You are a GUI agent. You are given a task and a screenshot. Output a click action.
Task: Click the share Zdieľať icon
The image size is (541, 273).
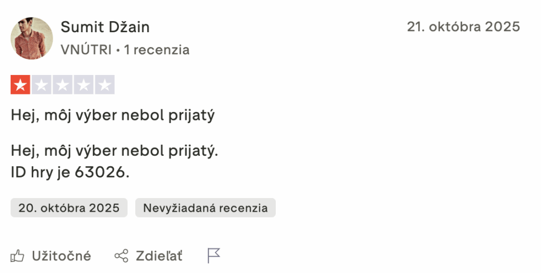click(122, 256)
